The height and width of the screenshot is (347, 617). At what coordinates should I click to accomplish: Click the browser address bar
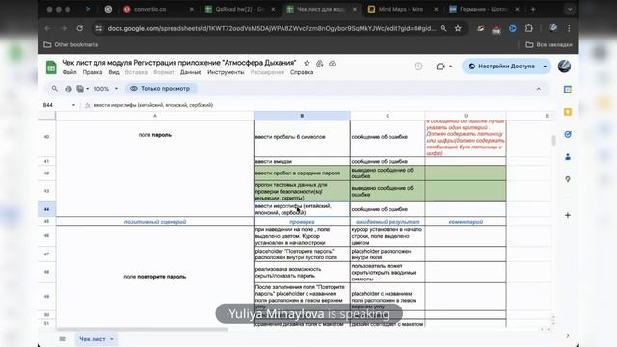272,28
